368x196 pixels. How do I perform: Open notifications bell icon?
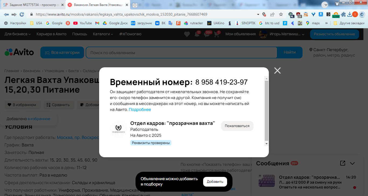point(197,34)
